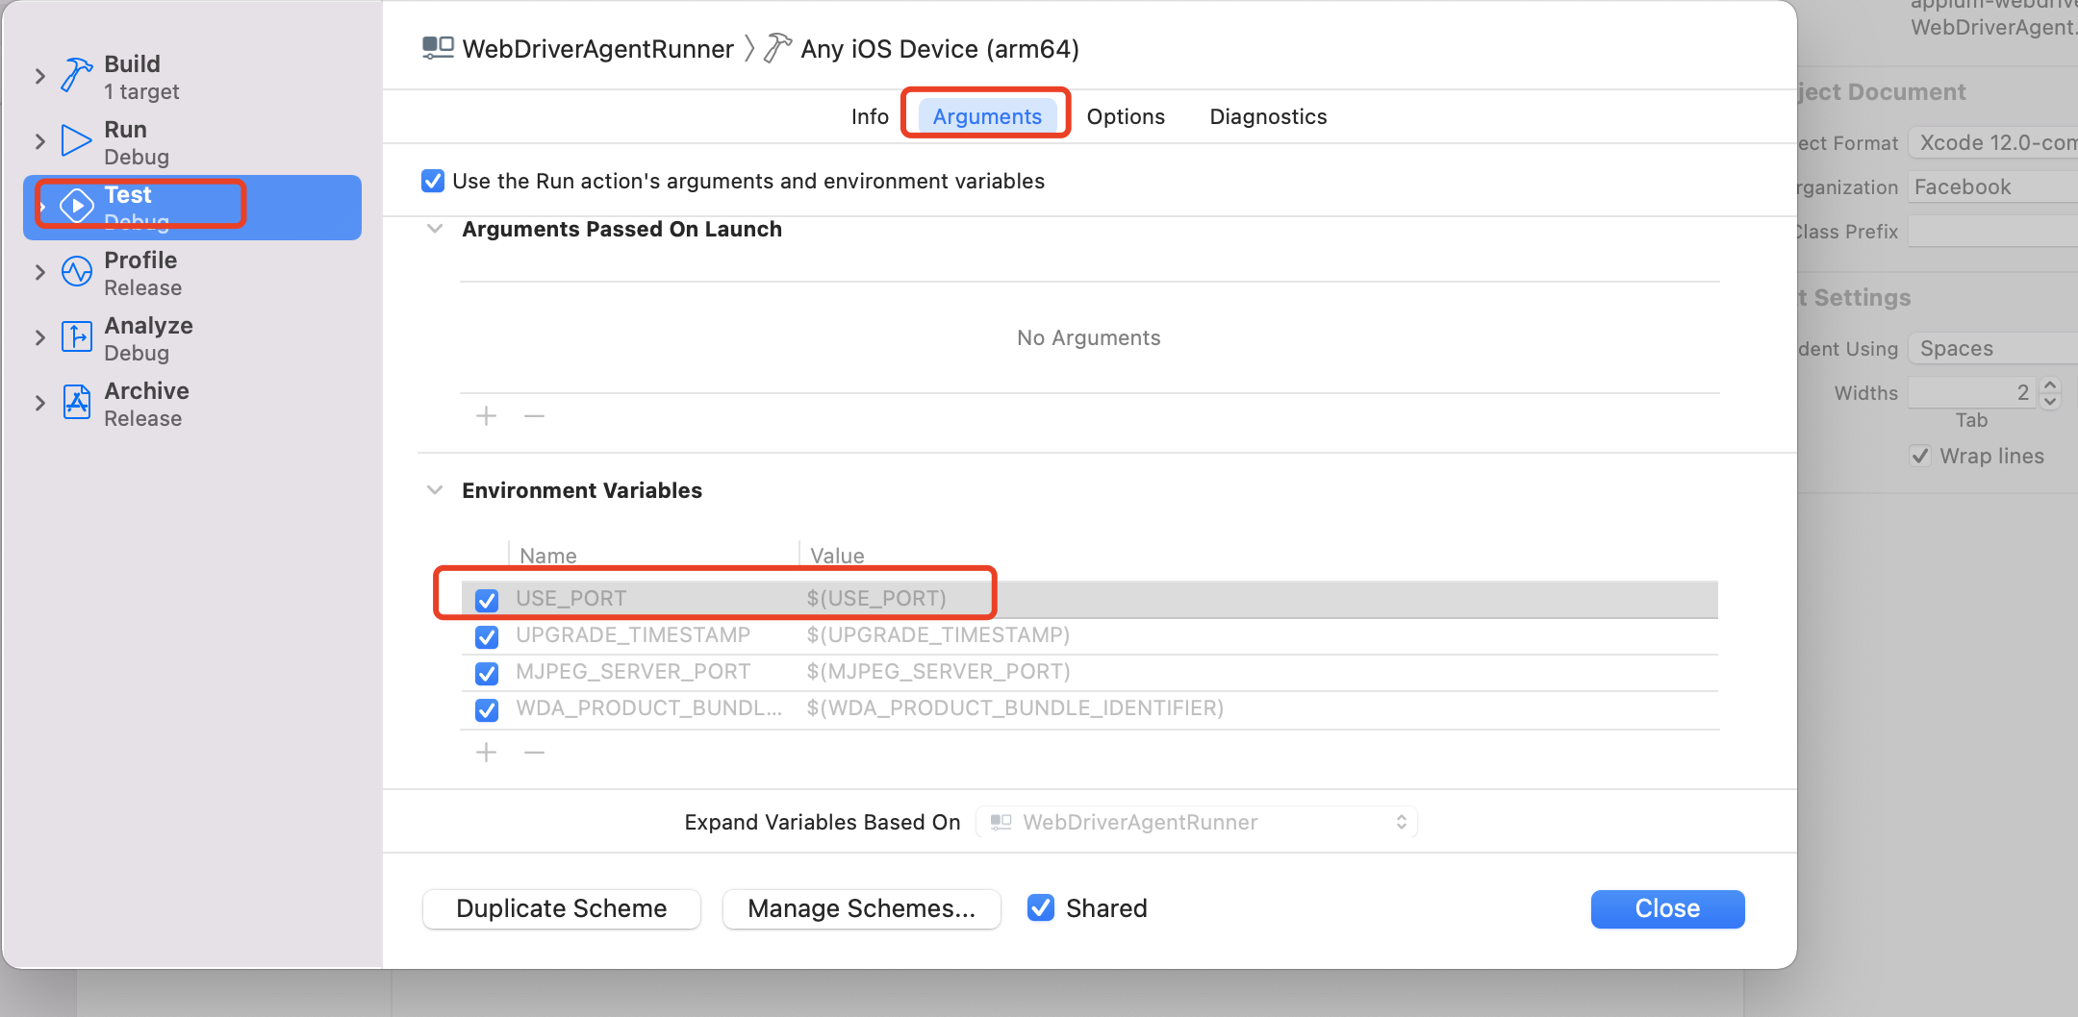
Task: Click the Manage Schemes button
Action: point(861,908)
